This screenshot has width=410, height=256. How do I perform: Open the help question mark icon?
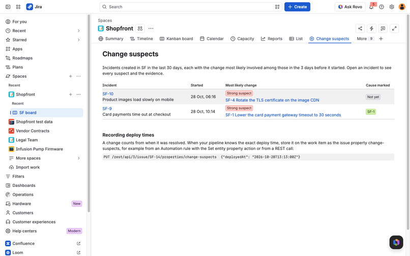382,7
